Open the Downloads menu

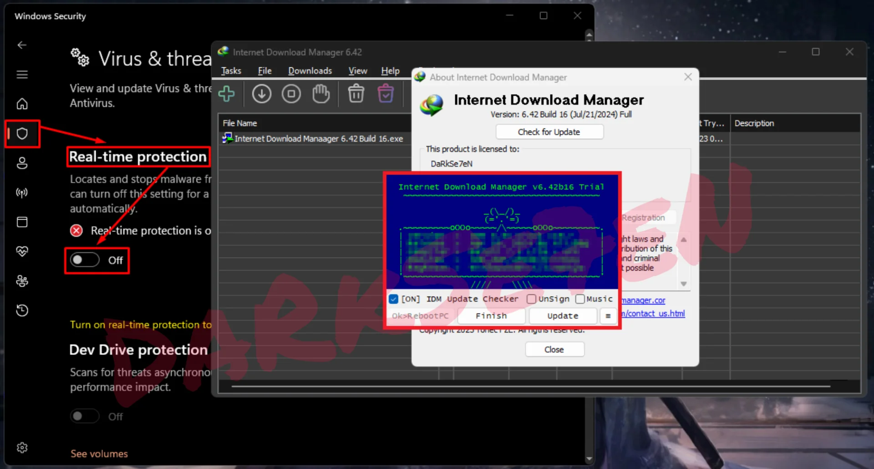click(310, 71)
